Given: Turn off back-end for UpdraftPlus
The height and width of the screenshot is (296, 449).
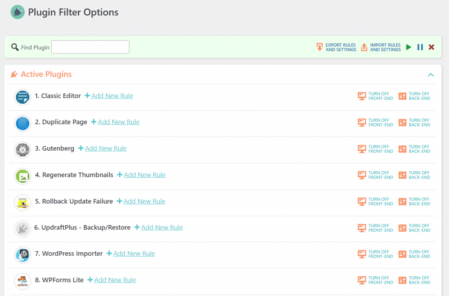Looking at the screenshot, I should click(x=414, y=228).
